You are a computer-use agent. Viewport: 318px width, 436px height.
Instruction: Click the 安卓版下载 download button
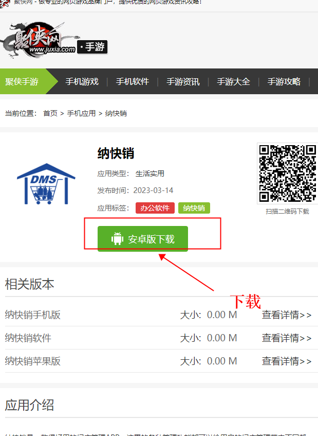tap(143, 239)
